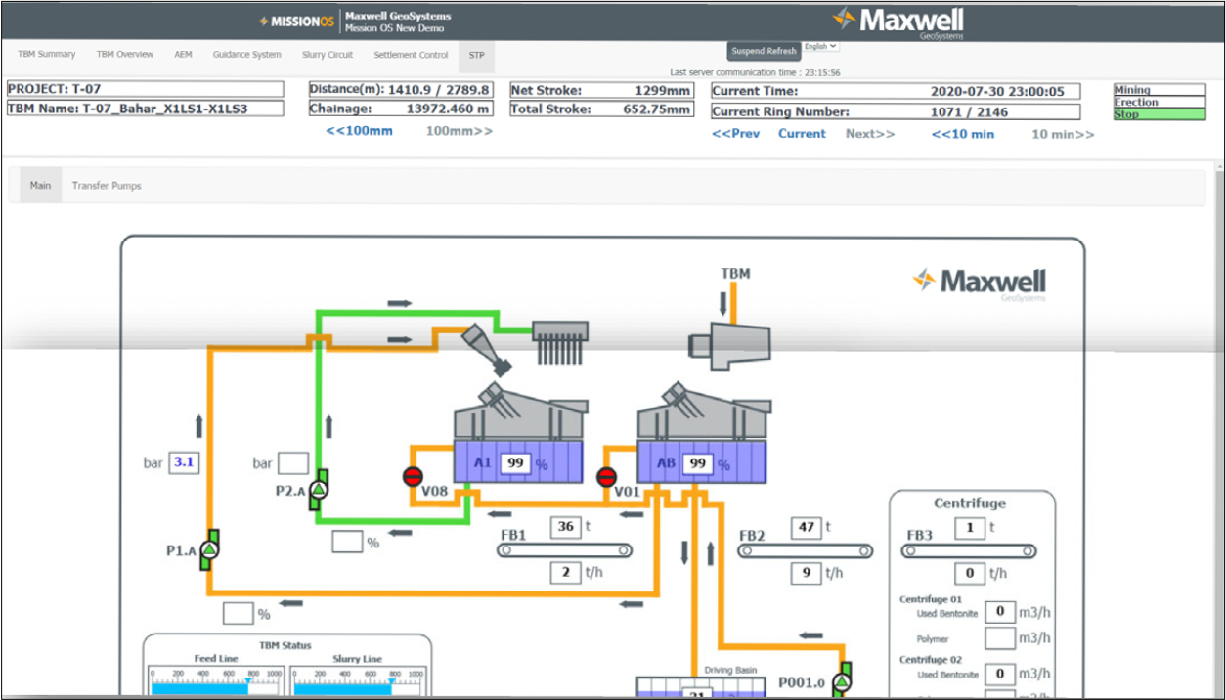The height and width of the screenshot is (700, 1226).
Task: Click the FB2 tonnage value 47
Action: [x=806, y=527]
